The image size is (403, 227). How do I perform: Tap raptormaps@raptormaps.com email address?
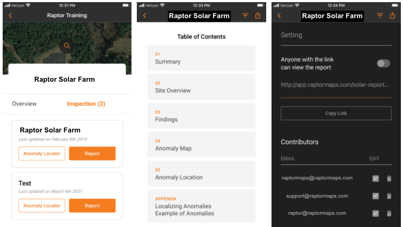(317, 178)
